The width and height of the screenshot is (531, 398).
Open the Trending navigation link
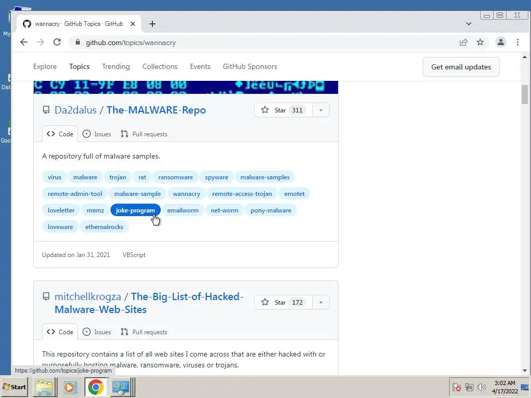116,67
